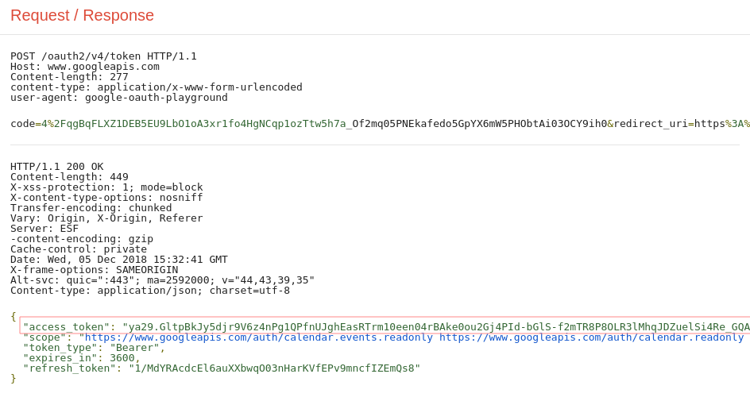Click the Host: www.googleapis.com header

[x=85, y=67]
